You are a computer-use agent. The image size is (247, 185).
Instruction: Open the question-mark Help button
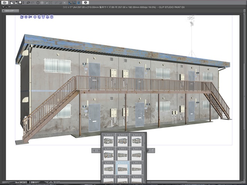tap(86, 3)
